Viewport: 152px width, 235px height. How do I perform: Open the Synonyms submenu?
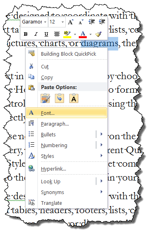click(66, 192)
